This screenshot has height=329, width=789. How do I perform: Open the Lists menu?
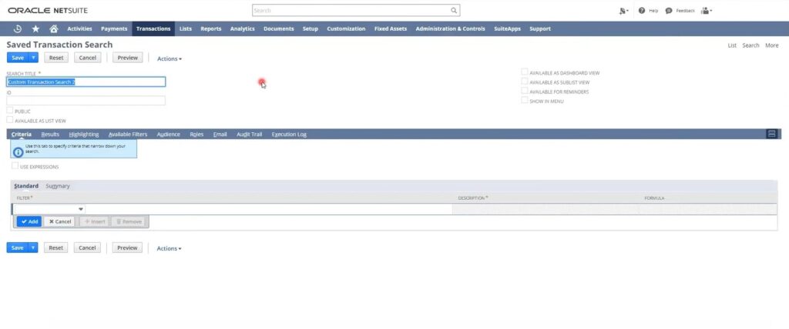[x=186, y=28]
